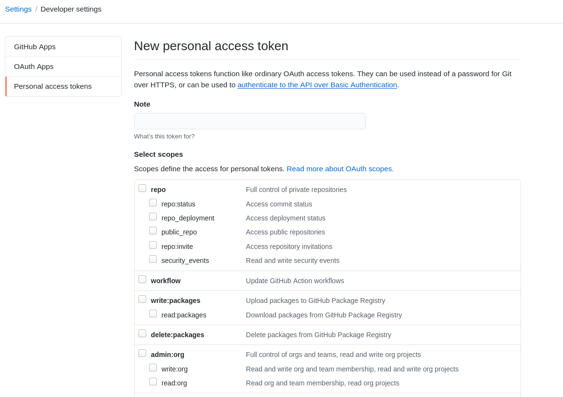The image size is (563, 397).
Task: Enable repo:invite scope
Action: 153,245
